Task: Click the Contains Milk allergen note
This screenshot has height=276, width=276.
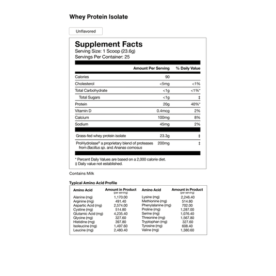Action: pyautogui.click(x=82, y=173)
